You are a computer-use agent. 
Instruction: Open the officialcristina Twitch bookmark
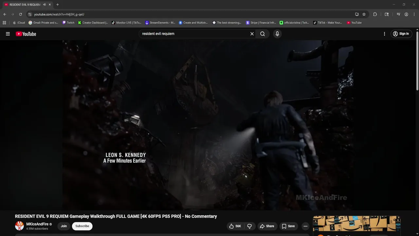[x=294, y=23]
